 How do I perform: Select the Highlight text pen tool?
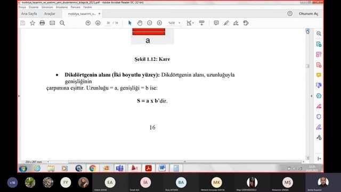[x=226, y=23]
